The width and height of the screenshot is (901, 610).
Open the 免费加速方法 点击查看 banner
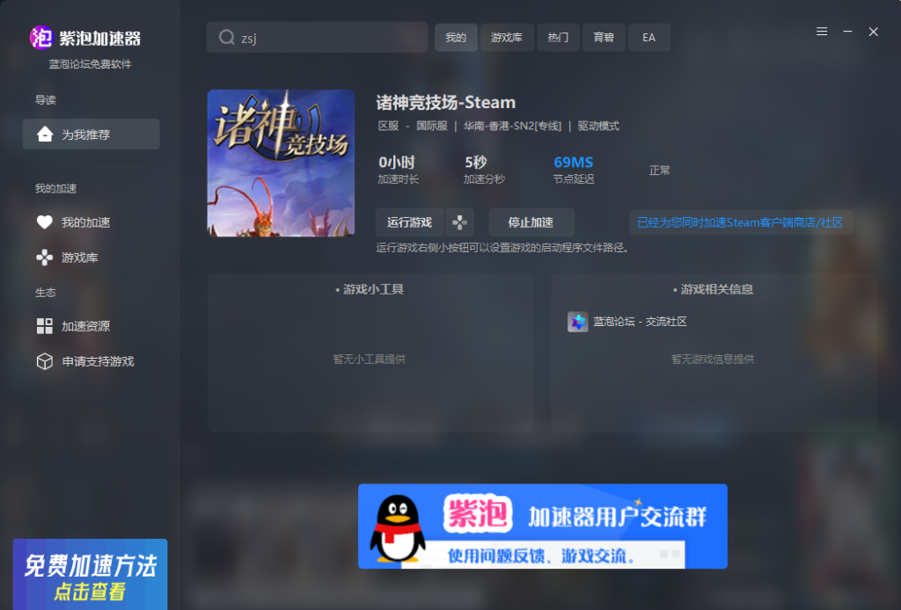pyautogui.click(x=91, y=575)
